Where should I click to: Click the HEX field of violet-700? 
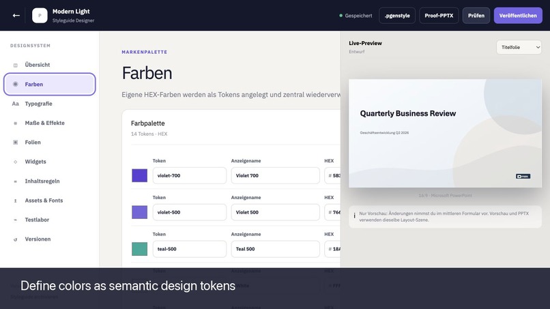(332, 176)
